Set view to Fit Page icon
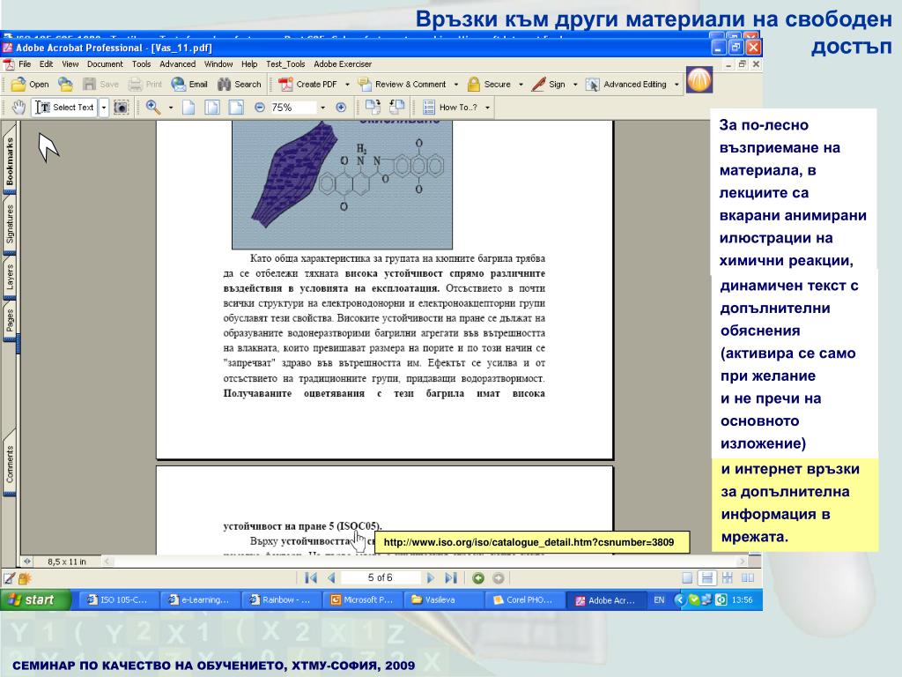Image resolution: width=902 pixels, height=677 pixels. tap(212, 107)
